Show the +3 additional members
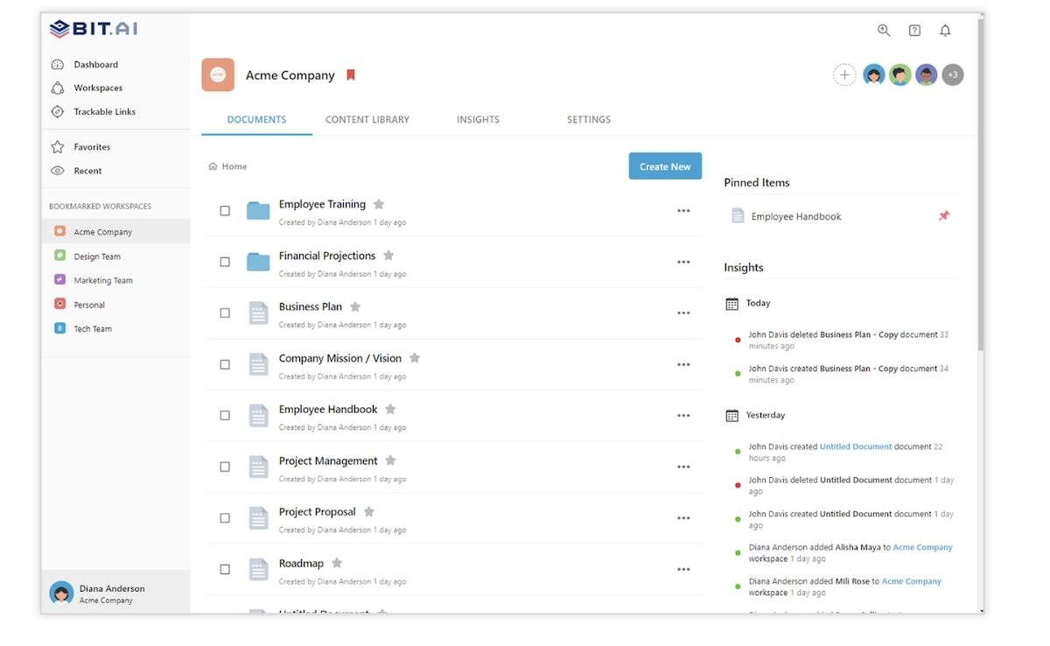The width and height of the screenshot is (1050, 646). pyautogui.click(x=953, y=75)
